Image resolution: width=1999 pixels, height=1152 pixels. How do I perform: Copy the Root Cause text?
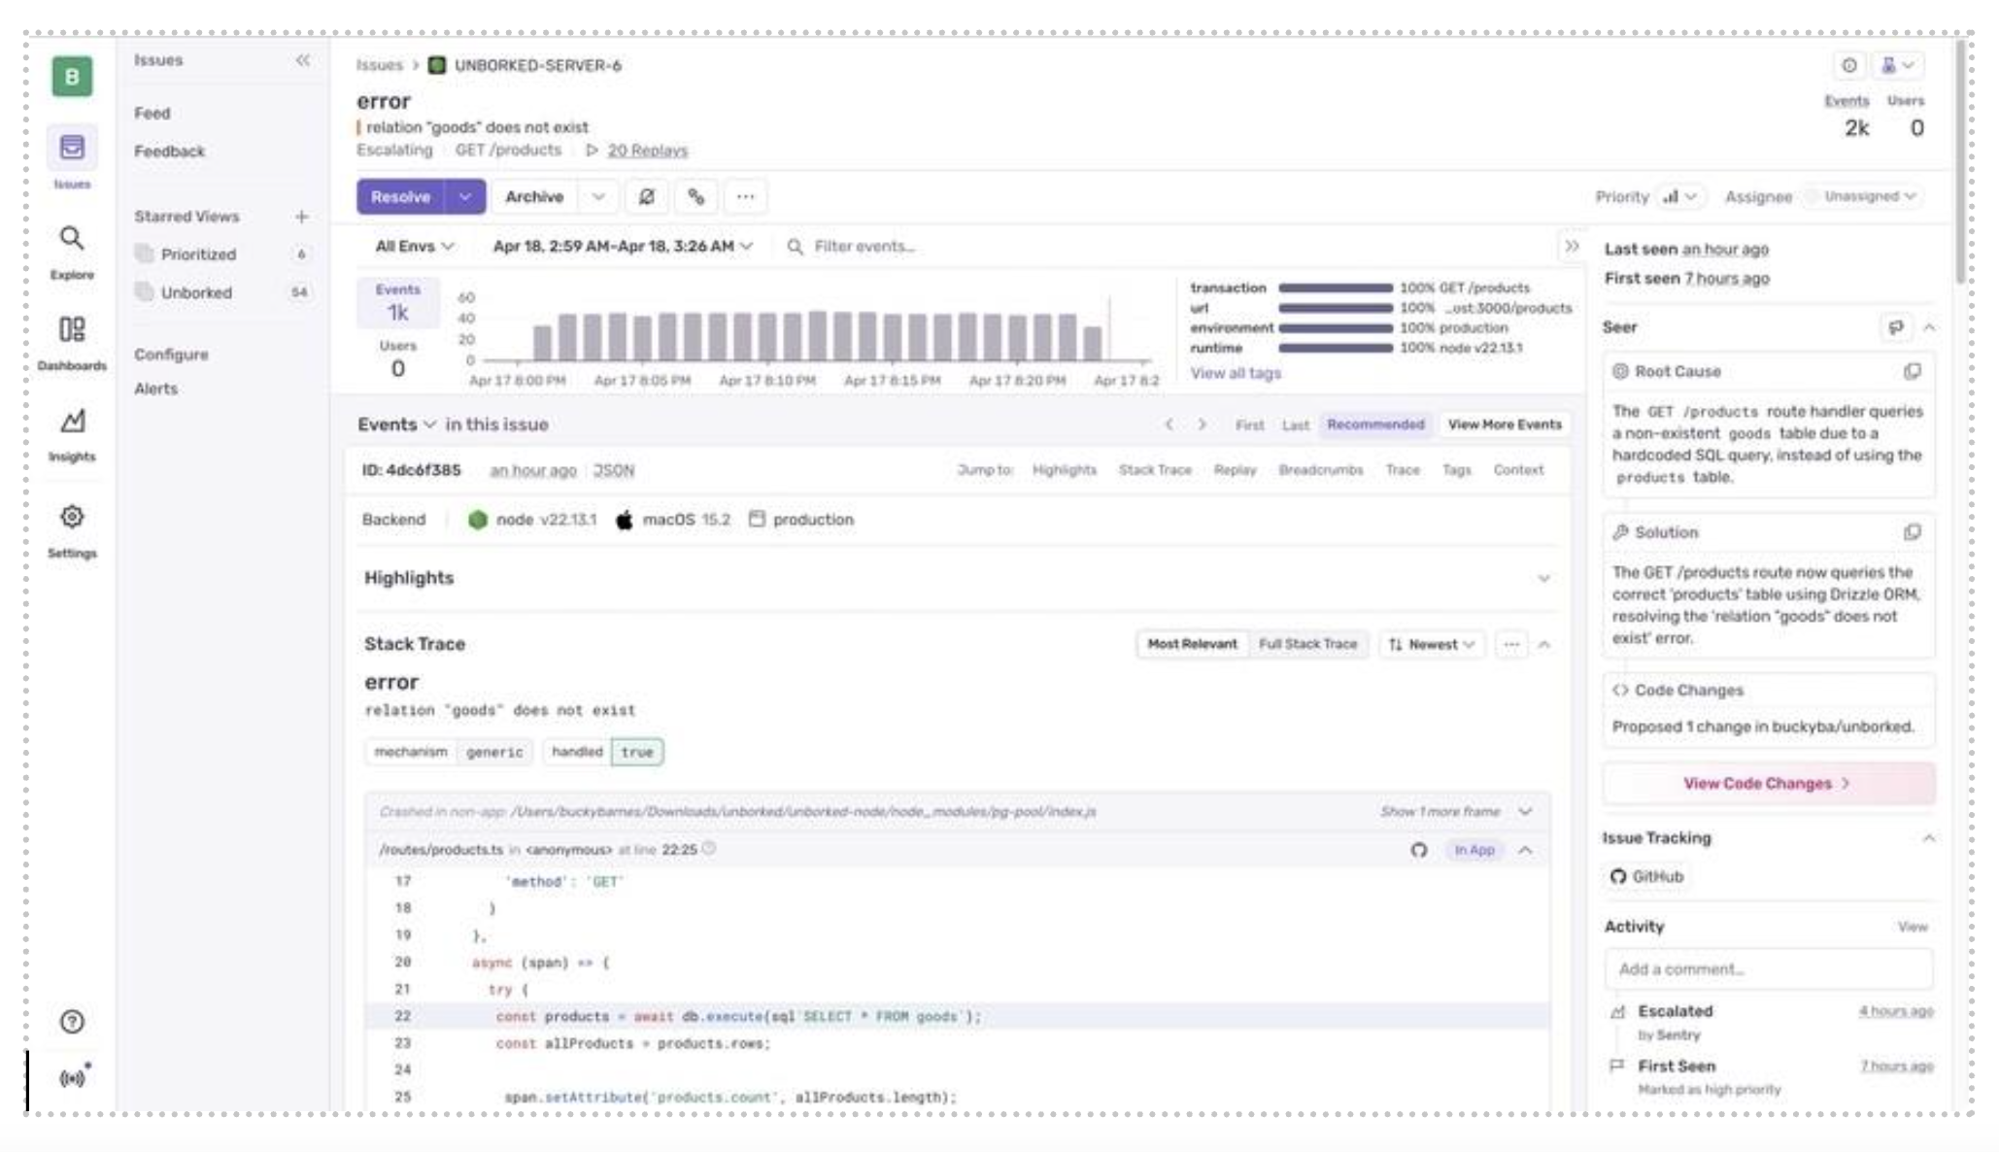point(1912,371)
